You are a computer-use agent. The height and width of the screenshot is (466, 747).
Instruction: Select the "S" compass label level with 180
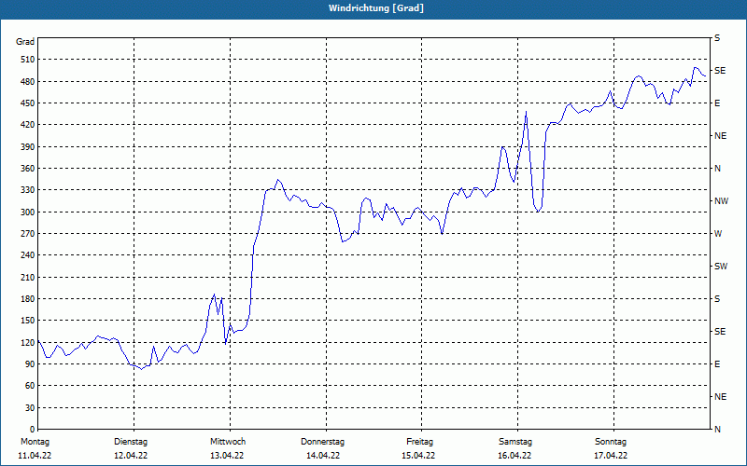click(x=717, y=298)
